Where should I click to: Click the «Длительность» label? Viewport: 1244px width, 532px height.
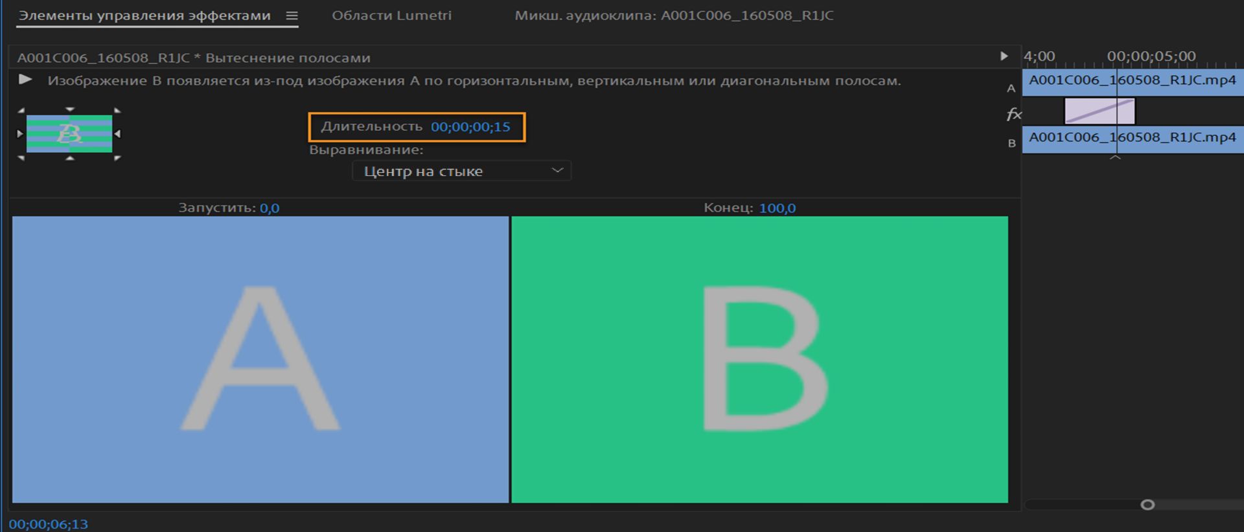[372, 127]
